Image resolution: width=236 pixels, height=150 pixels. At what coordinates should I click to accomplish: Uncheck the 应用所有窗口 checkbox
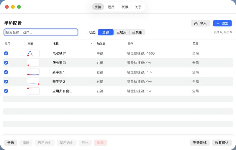[6, 91]
